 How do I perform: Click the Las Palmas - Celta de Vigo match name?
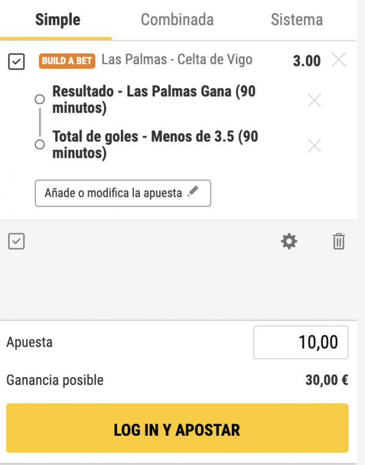tap(176, 60)
